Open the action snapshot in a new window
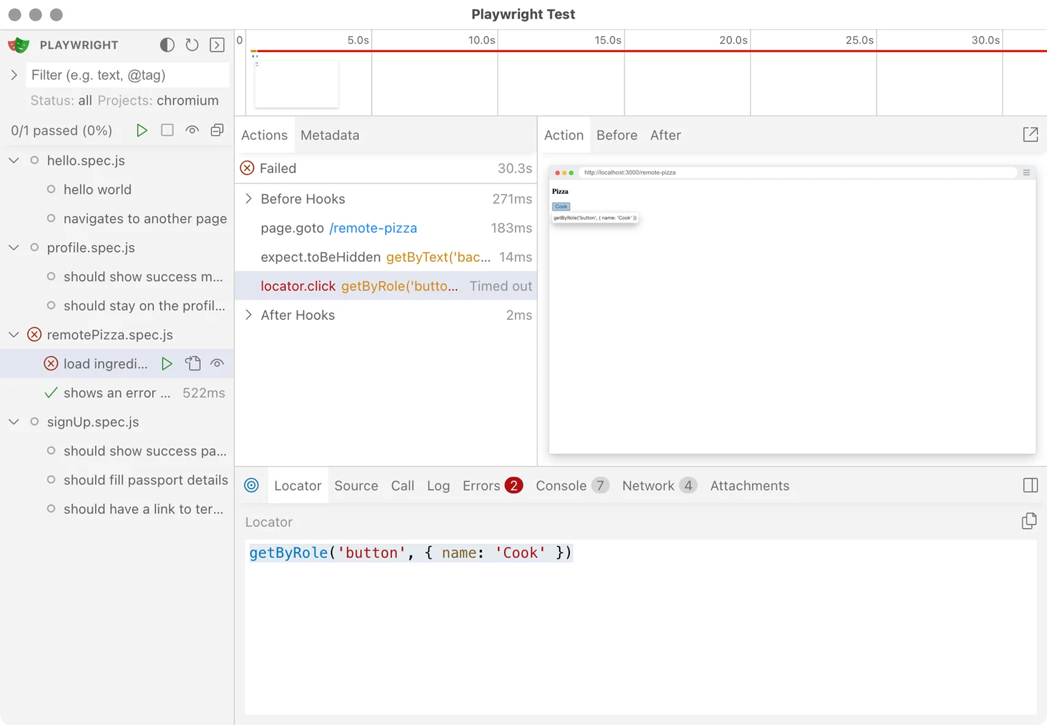Screen dimensions: 1047x725 [1030, 134]
